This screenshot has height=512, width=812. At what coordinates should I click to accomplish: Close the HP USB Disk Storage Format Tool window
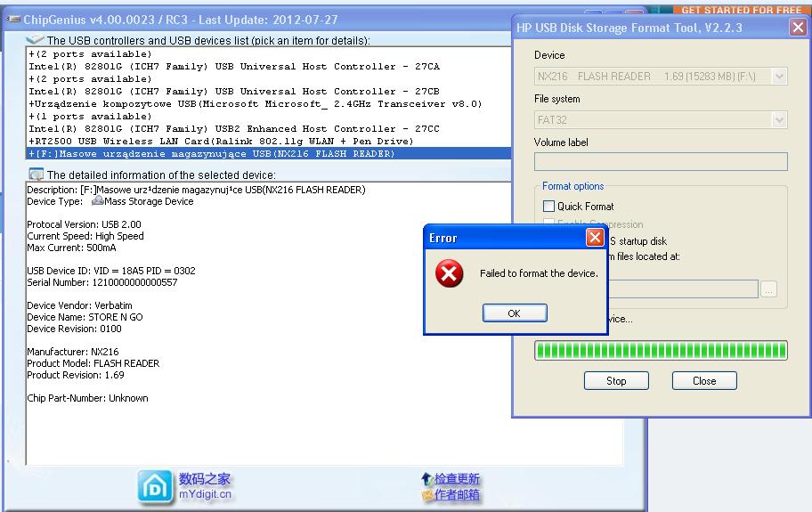[x=798, y=27]
